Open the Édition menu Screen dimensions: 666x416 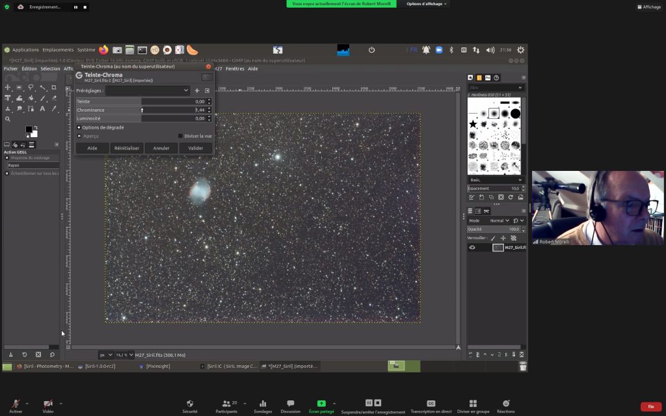click(x=29, y=69)
